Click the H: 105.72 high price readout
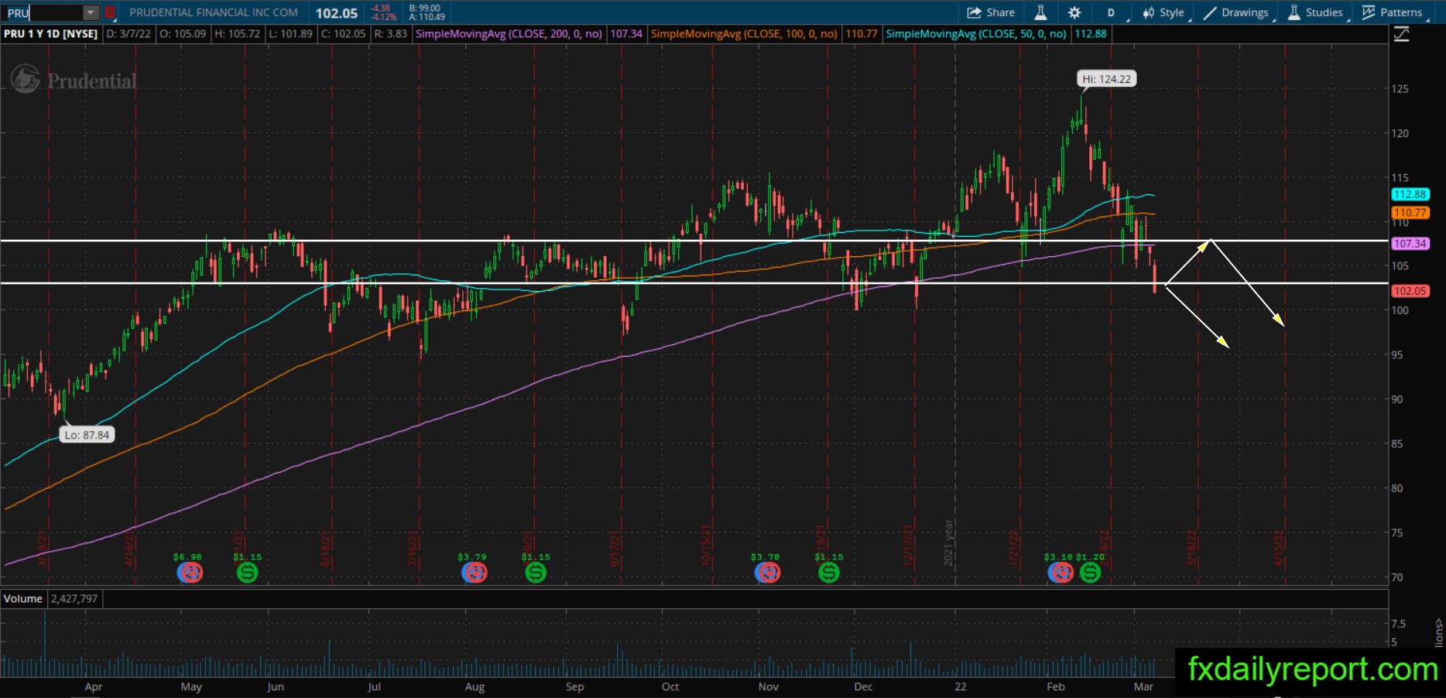 pos(237,34)
